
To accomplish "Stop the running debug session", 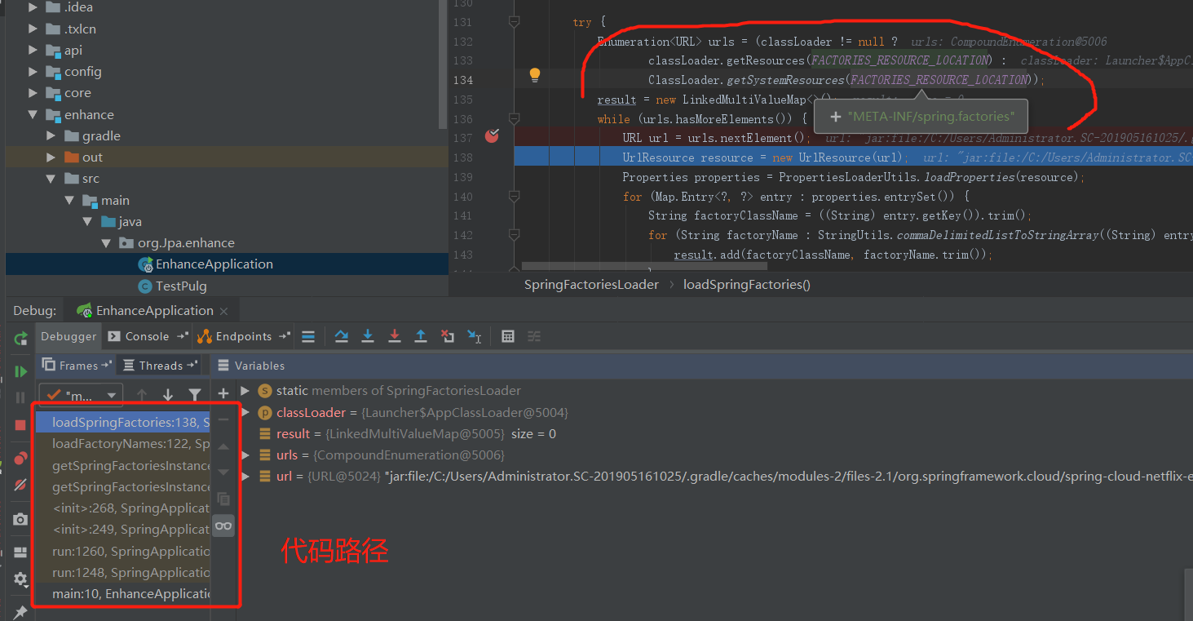I will tap(20, 425).
